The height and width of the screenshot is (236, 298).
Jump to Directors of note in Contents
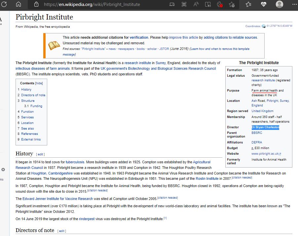[x=33, y=95]
